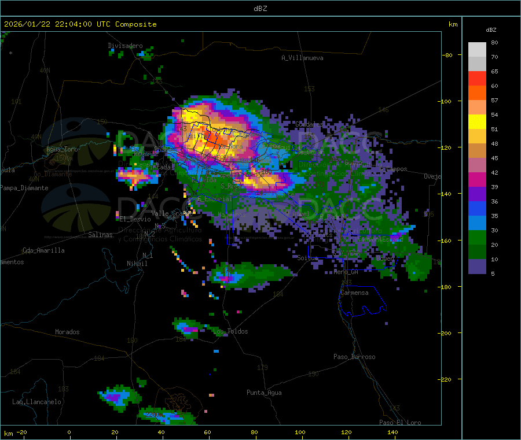Viewport: 521px width, 440px height.
Task: Click the Punta_Agua map label
Action: [264, 393]
